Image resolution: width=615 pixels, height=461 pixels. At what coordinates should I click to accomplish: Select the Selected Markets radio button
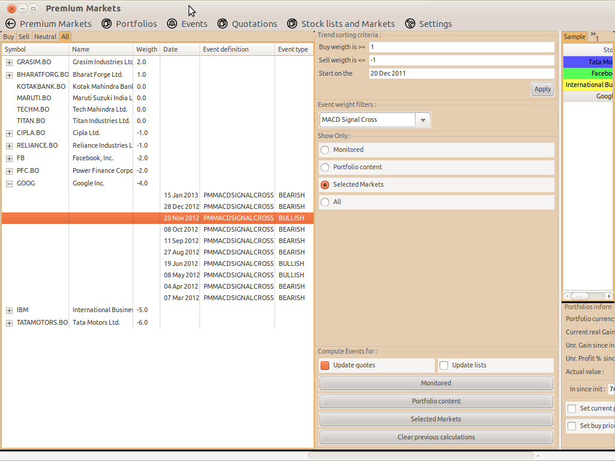click(325, 185)
